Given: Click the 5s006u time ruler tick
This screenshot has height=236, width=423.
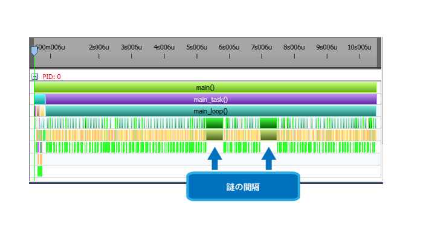Looking at the screenshot, I should (x=197, y=56).
